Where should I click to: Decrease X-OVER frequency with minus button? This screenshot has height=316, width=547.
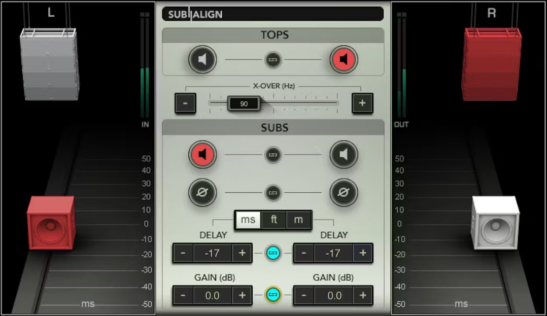(185, 103)
